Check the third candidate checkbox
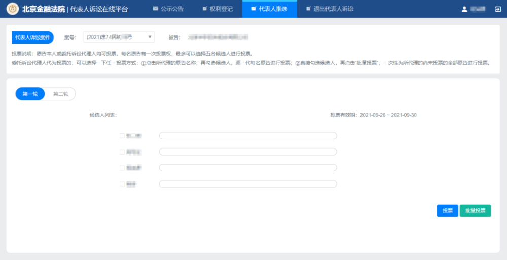 tap(122, 168)
